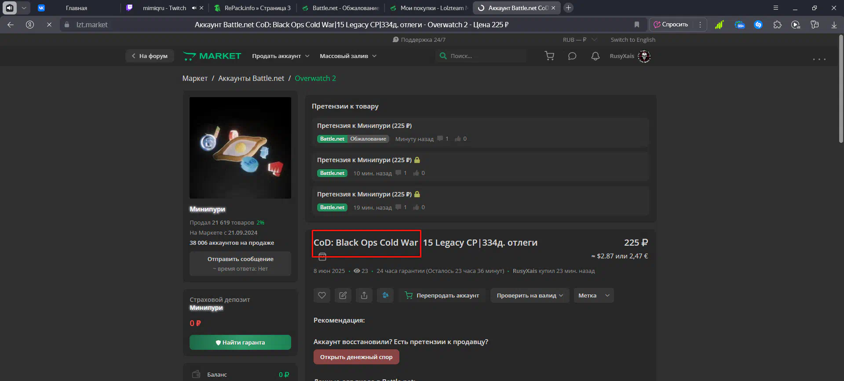Click the Минипури seller name under avatar
Viewport: 844px width, 381px height.
207,209
